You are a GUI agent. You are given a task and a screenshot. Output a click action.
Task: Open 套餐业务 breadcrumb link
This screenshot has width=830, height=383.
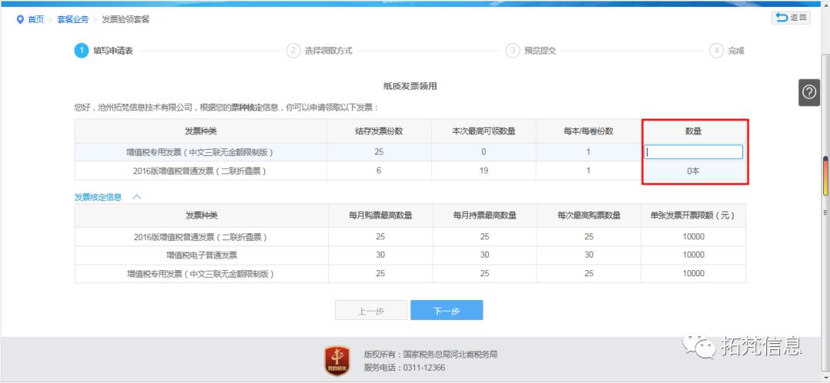[x=72, y=20]
